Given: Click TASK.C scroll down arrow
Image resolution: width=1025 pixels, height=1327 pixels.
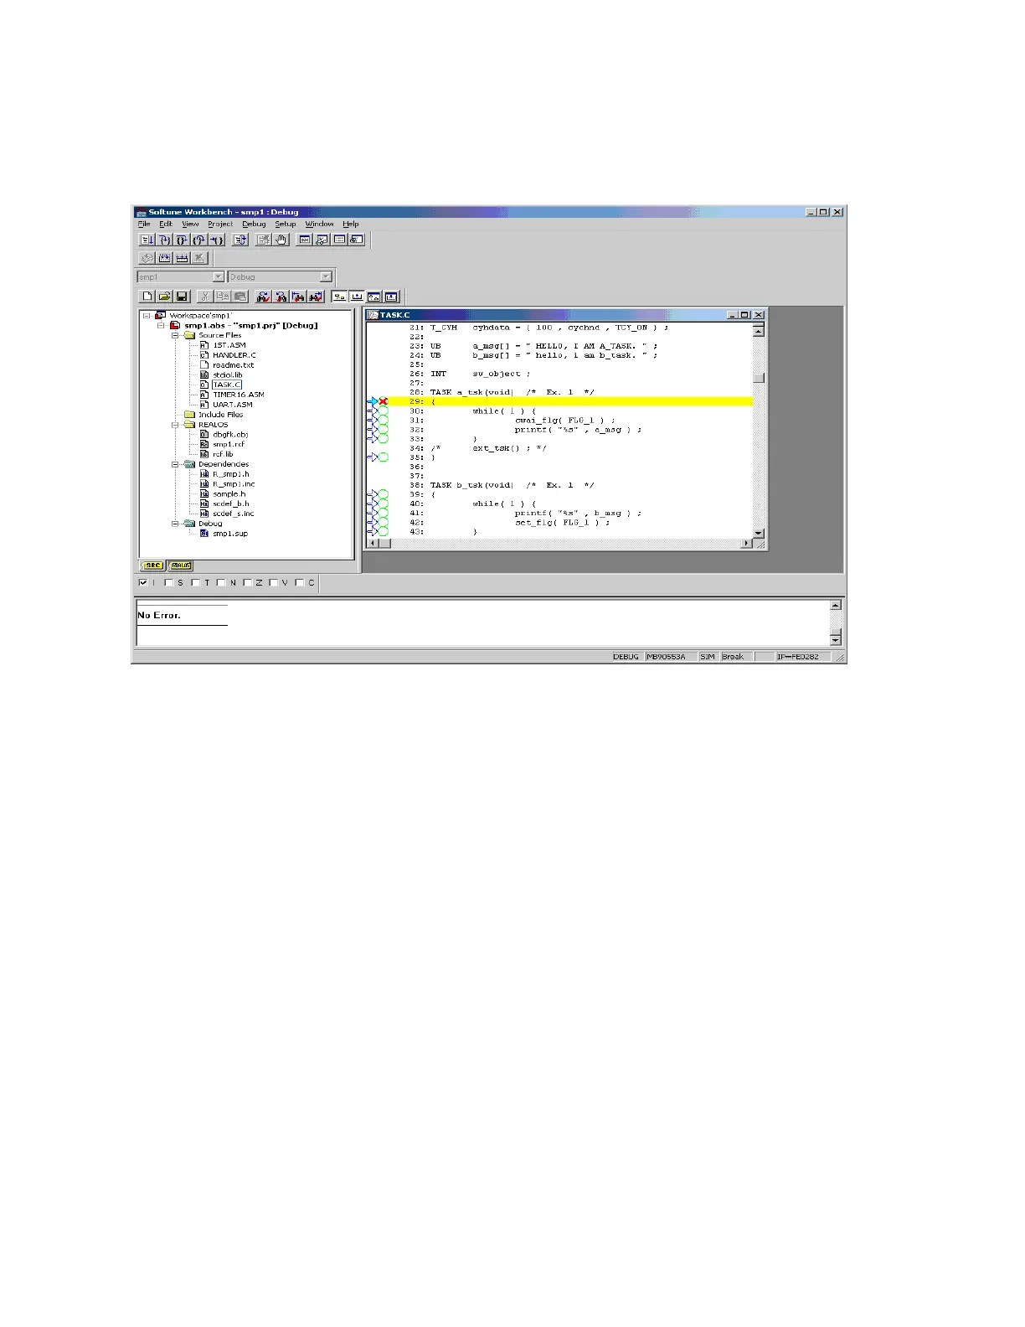Looking at the screenshot, I should (759, 533).
